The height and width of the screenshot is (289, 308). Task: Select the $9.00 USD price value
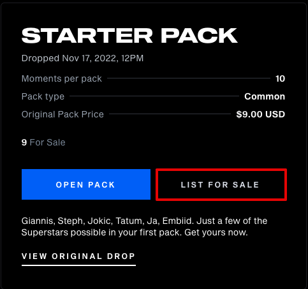(261, 114)
